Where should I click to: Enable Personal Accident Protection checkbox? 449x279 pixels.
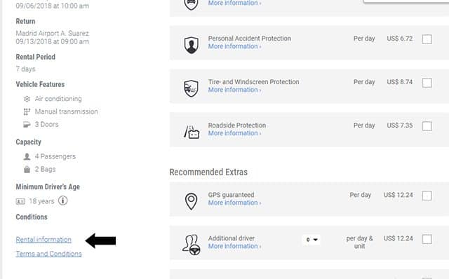point(427,39)
